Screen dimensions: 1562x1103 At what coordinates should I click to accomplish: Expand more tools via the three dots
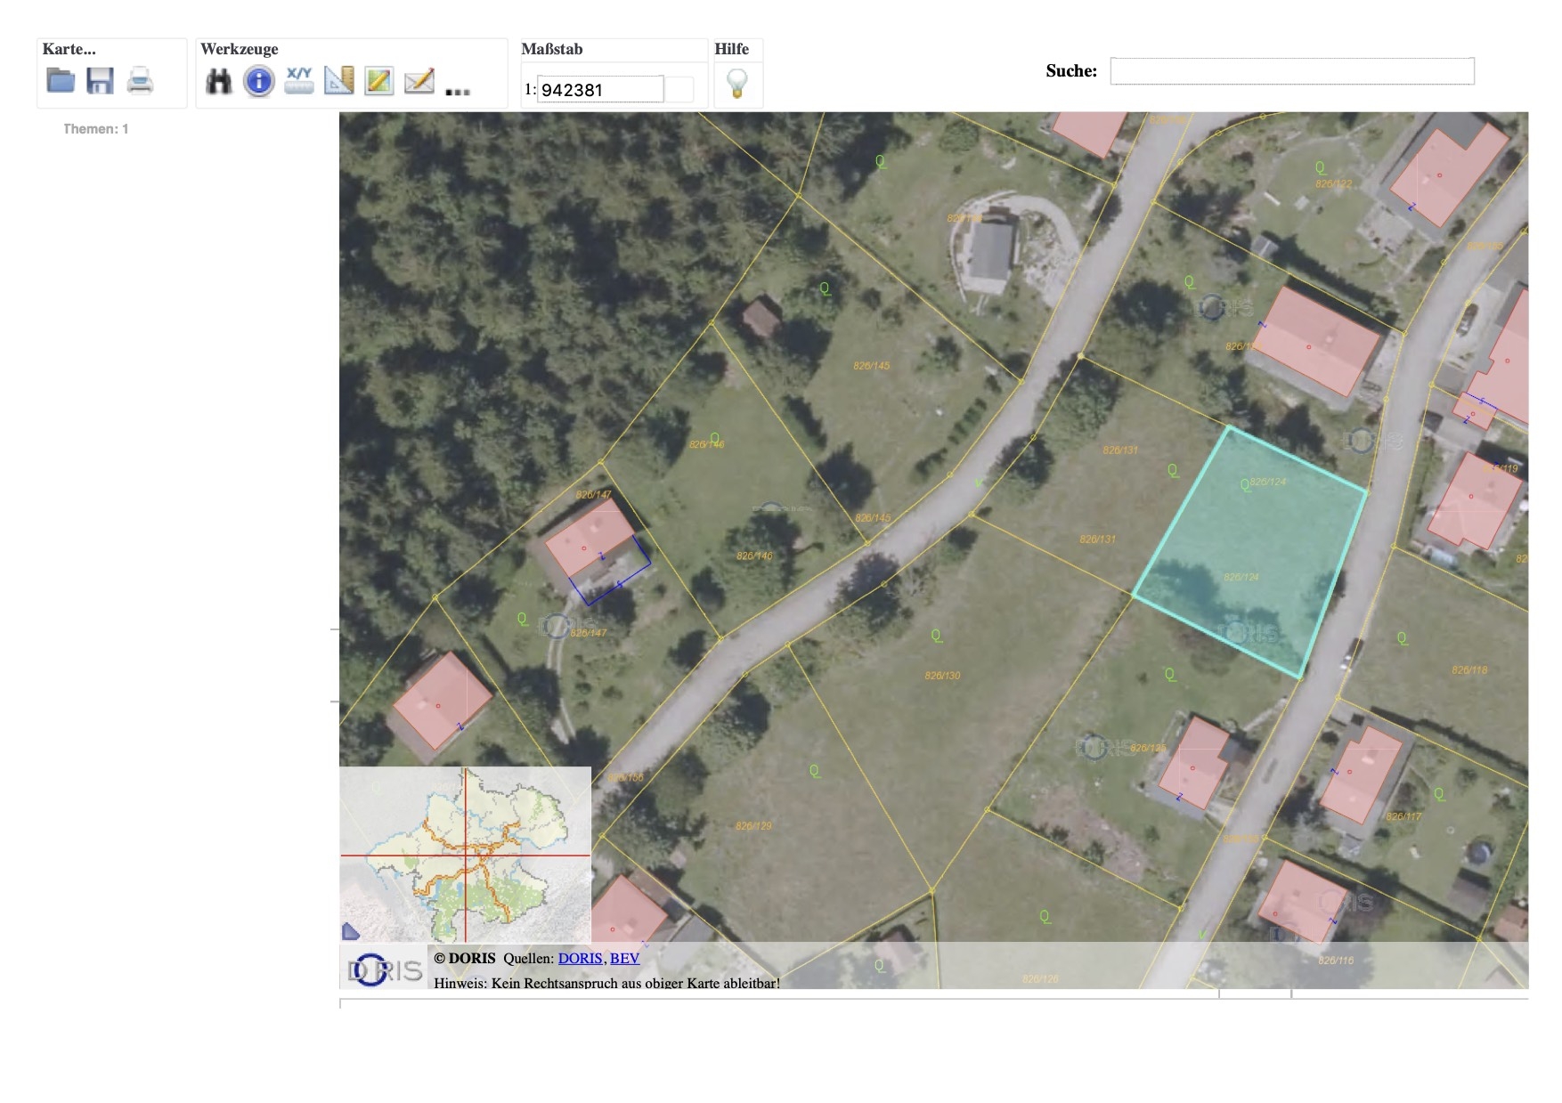(x=457, y=91)
